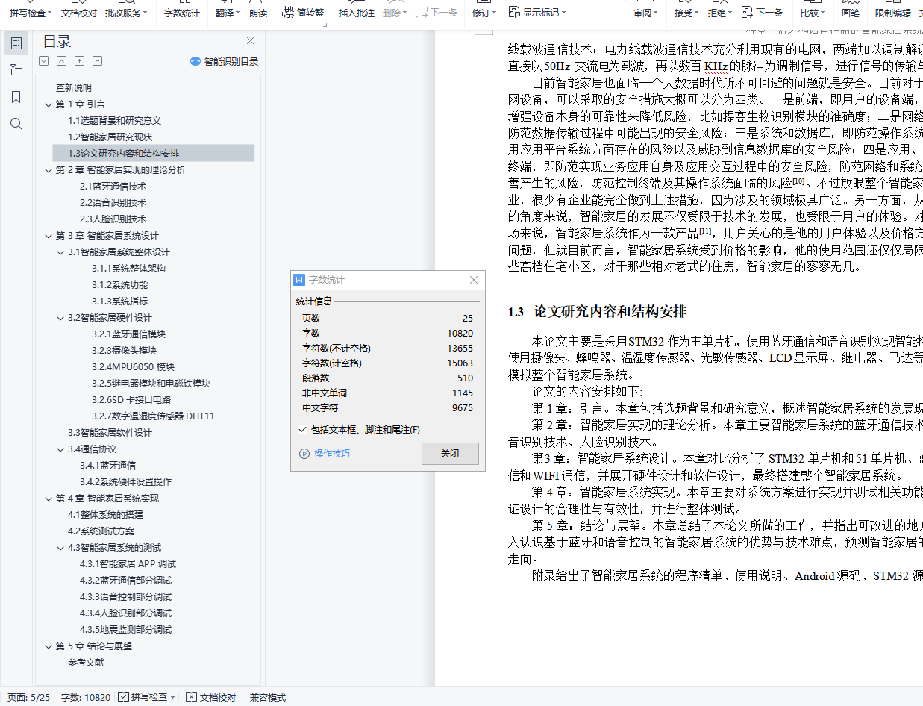The image size is (923, 706).
Task: Collapse 第 5 章 结论与展望 node
Action: click(x=49, y=646)
